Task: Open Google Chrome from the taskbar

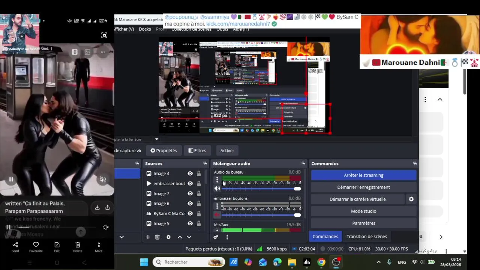Action: [321, 262]
